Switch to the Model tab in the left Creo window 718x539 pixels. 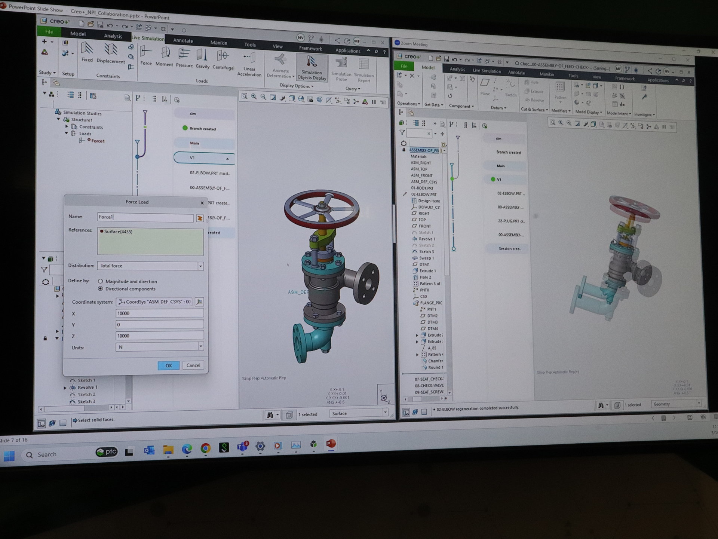[x=78, y=34]
